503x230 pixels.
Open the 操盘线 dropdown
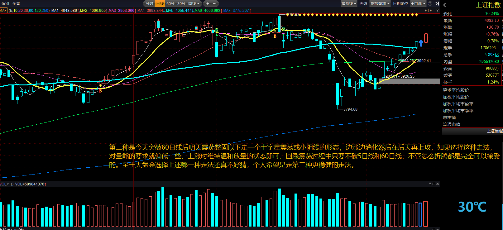click(x=348, y=4)
